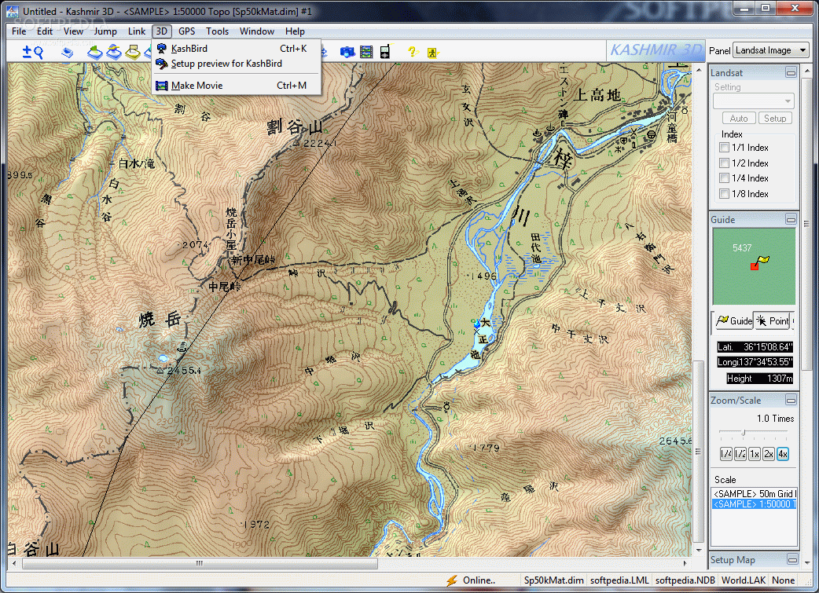The image size is (819, 593).
Task: Click the KashBird icon in 3D menu
Action: coord(162,49)
